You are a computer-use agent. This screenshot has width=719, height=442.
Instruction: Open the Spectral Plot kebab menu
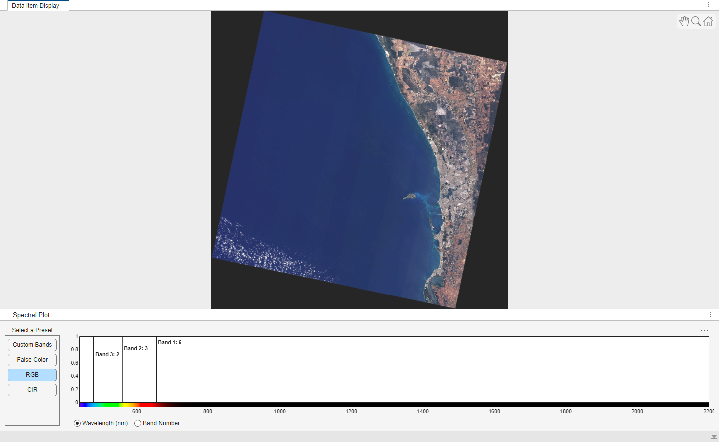pyautogui.click(x=710, y=315)
